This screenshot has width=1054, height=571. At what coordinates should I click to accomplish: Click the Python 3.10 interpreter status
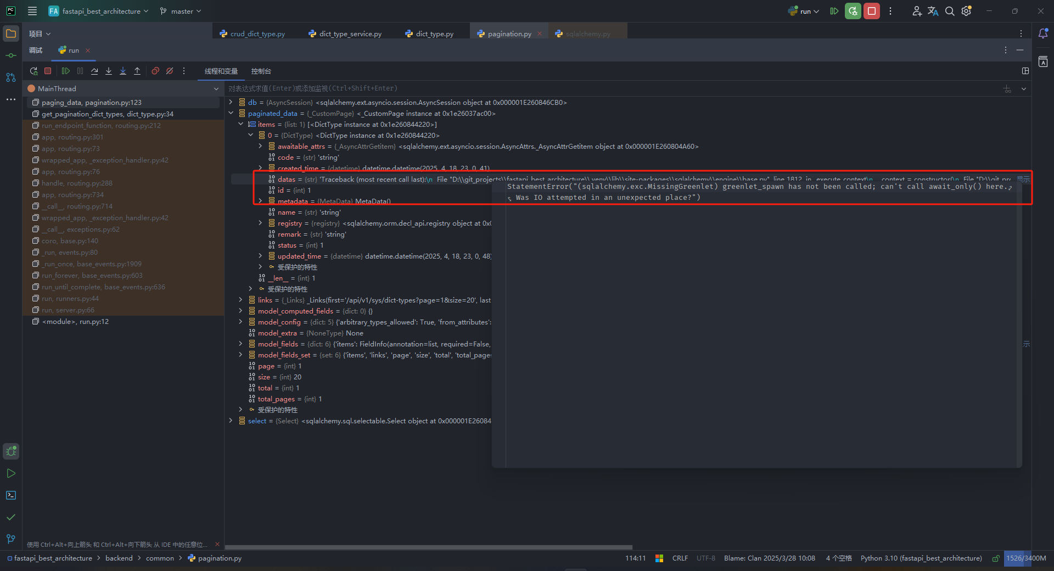click(x=921, y=558)
